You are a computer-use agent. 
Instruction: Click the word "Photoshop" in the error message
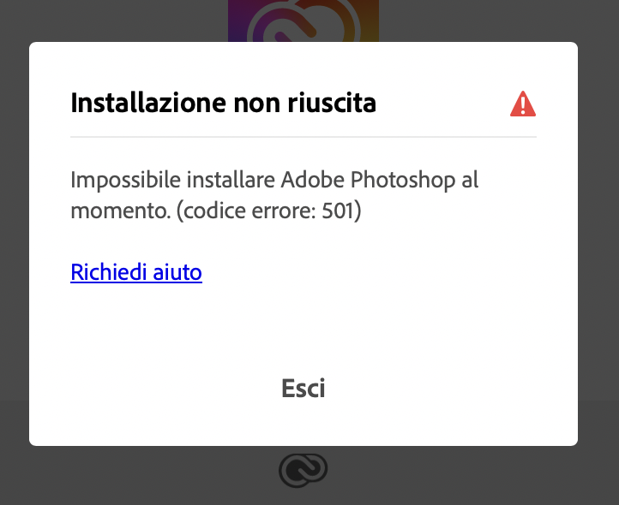(400, 181)
